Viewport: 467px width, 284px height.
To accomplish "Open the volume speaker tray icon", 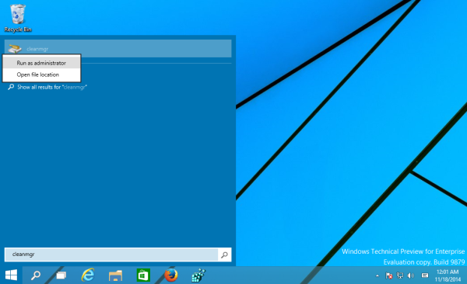I will click(x=411, y=275).
